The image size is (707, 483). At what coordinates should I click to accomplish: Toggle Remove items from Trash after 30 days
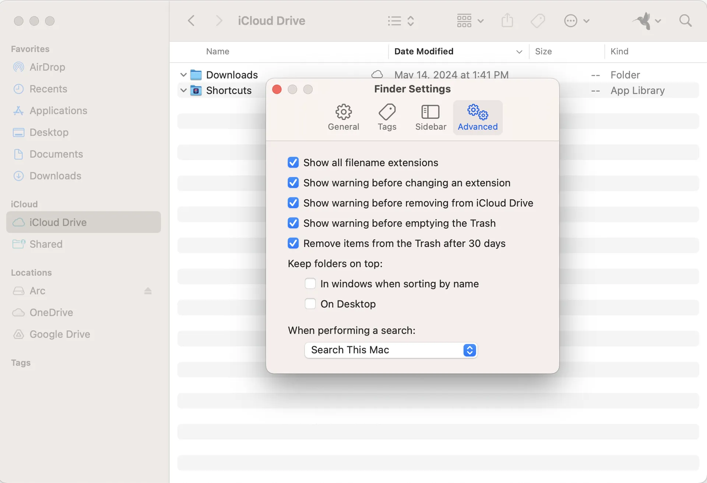pos(293,243)
